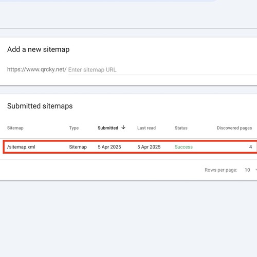
Task: Sort by the Status column header
Action: click(x=181, y=128)
